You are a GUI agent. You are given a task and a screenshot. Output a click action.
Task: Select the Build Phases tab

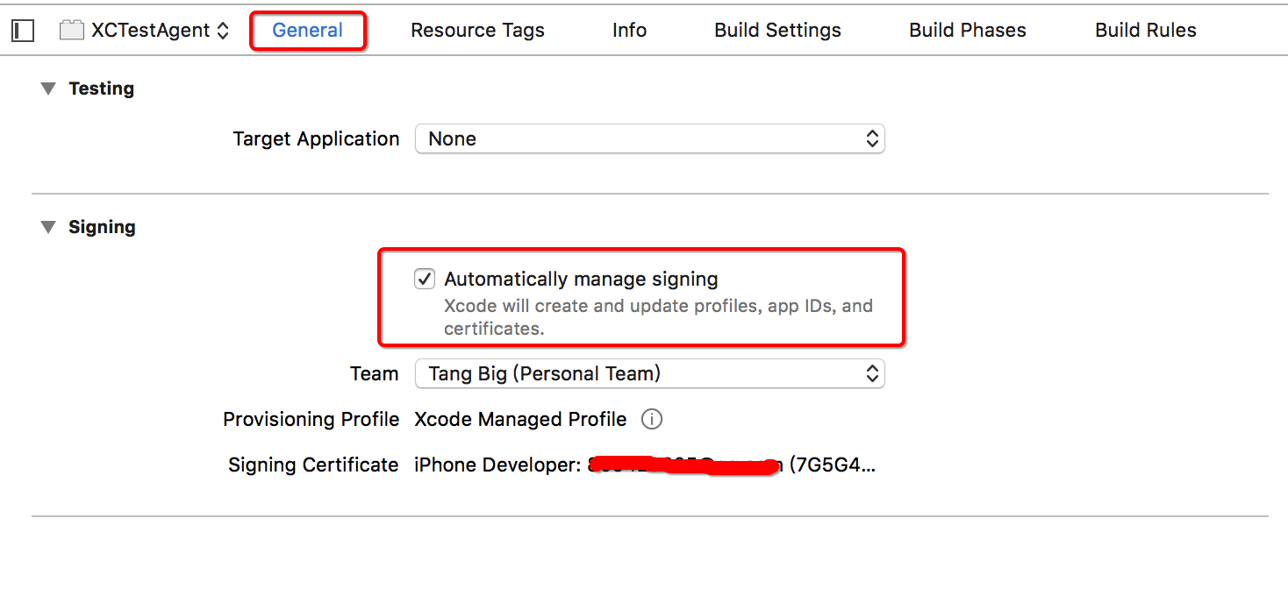968,31
